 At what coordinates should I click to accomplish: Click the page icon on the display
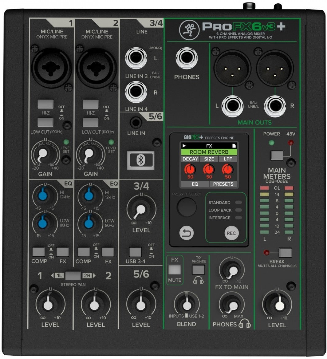coord(234,146)
